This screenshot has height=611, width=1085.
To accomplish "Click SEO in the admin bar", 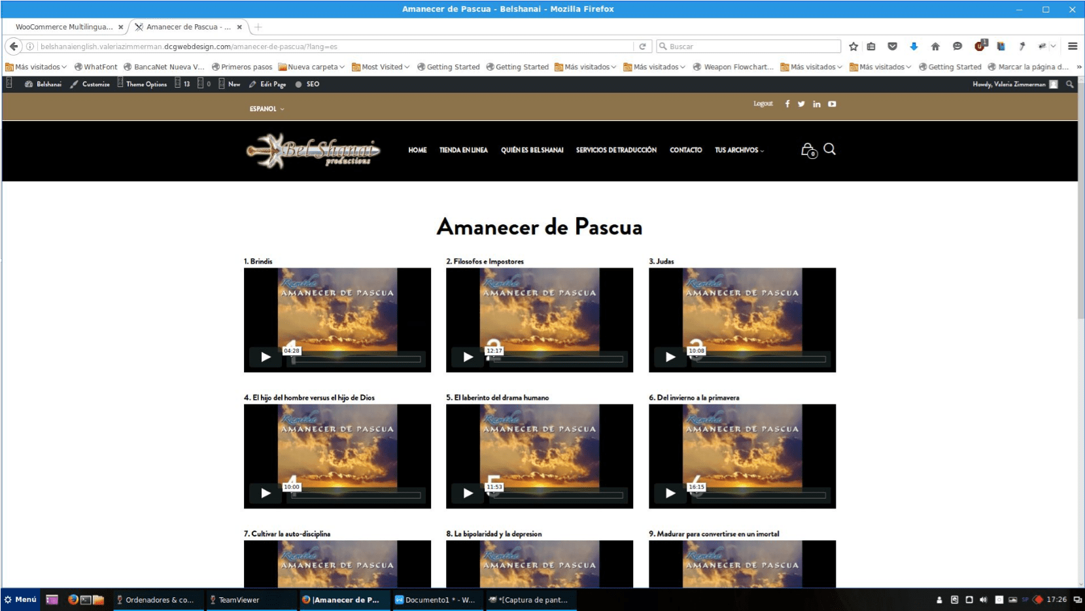I will [307, 84].
